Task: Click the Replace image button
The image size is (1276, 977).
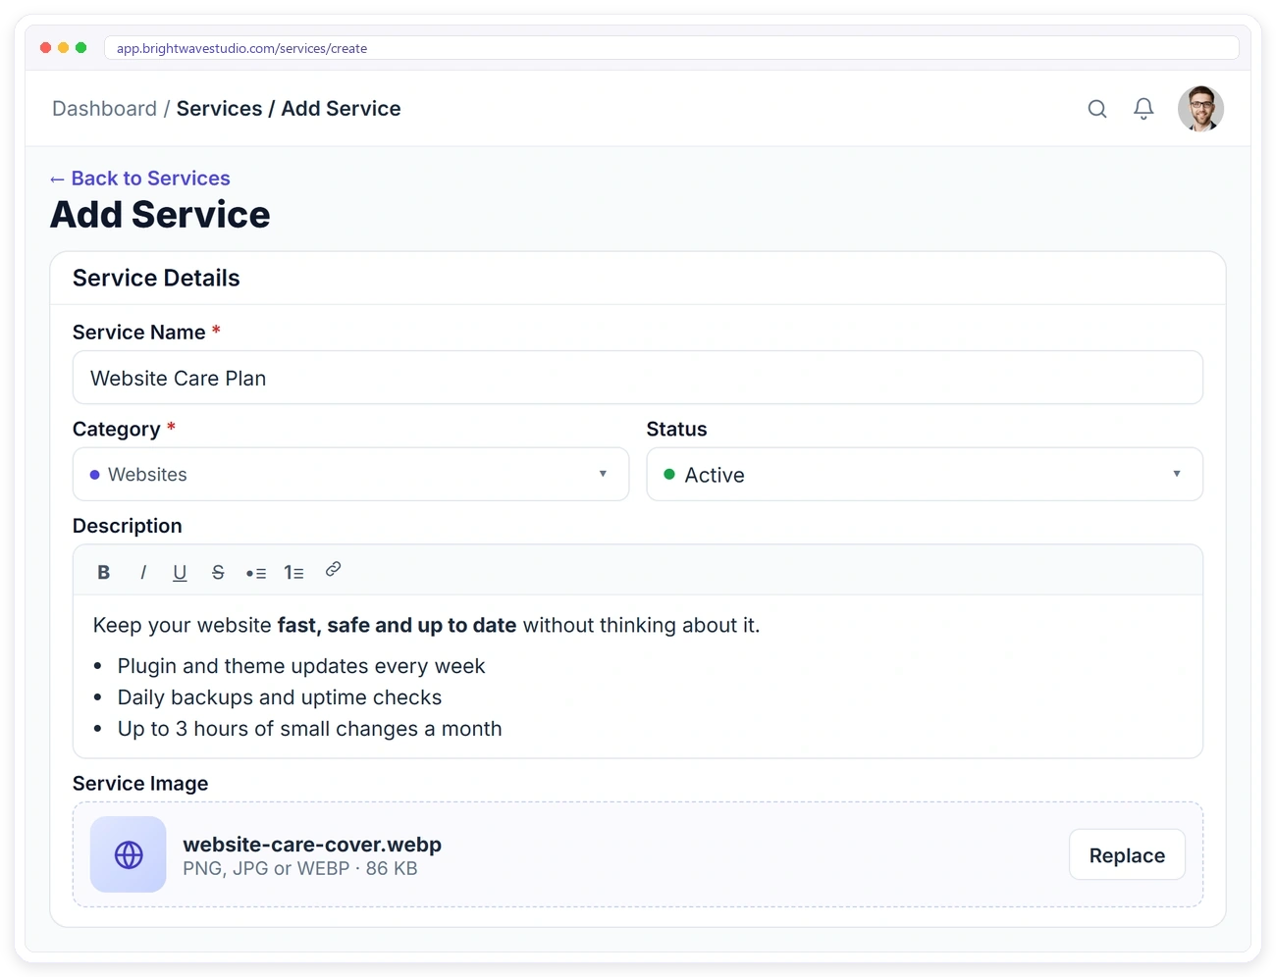Action: [1127, 855]
